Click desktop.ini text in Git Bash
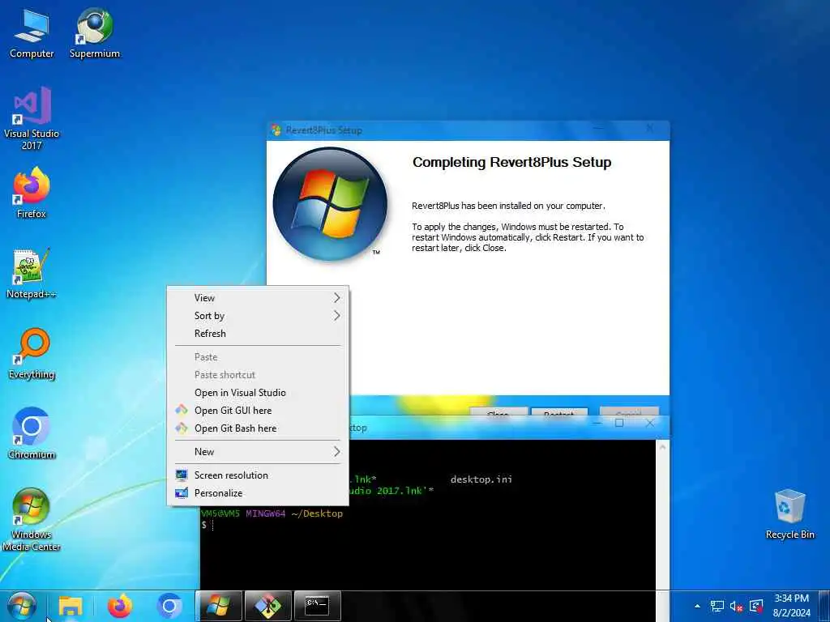Screen dimensions: 830x622 481,479
